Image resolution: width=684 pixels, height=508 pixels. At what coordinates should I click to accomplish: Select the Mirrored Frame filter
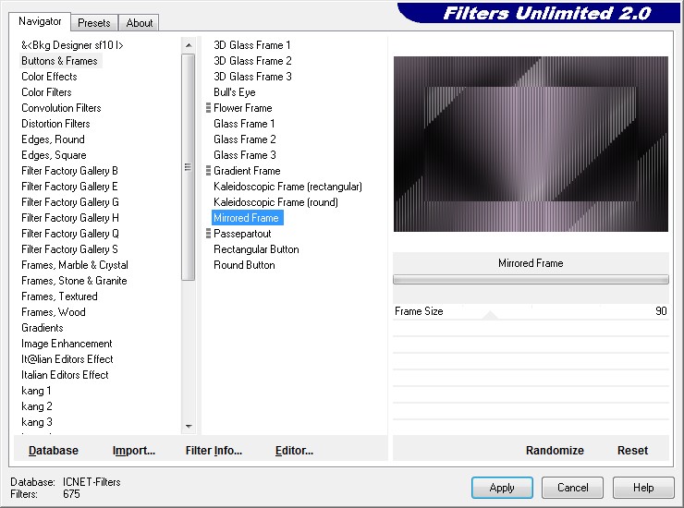247,218
